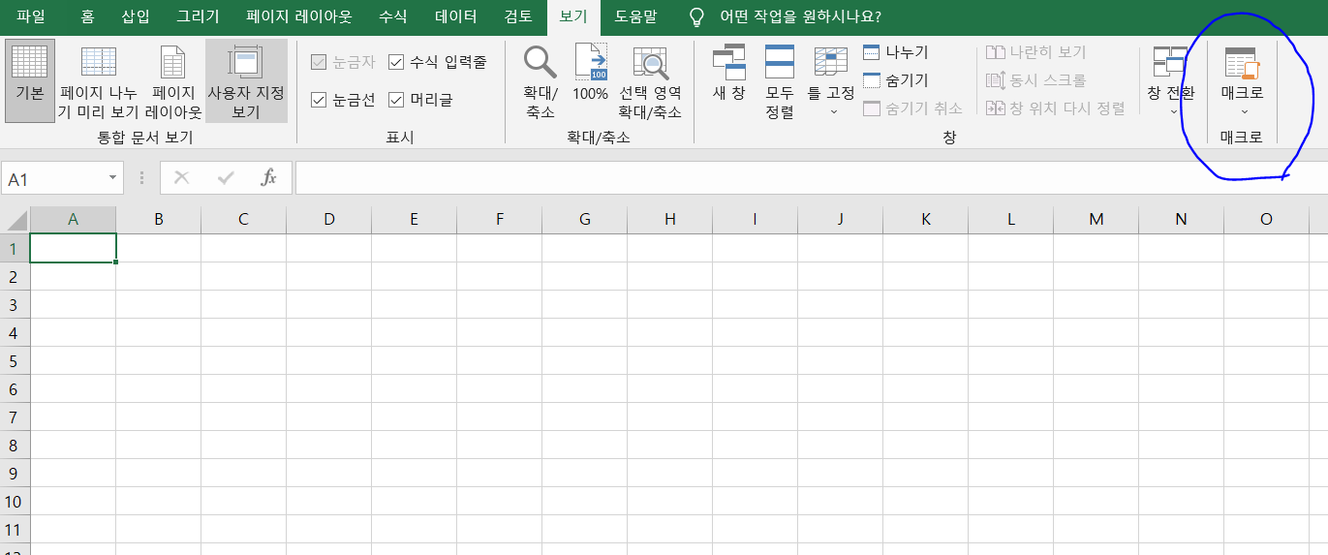Click 모두 정렬 arrange all icon
This screenshot has width=1328, height=555.
click(x=780, y=63)
